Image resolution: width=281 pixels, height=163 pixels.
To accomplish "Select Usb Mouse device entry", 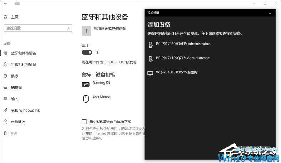I will 102,97.
